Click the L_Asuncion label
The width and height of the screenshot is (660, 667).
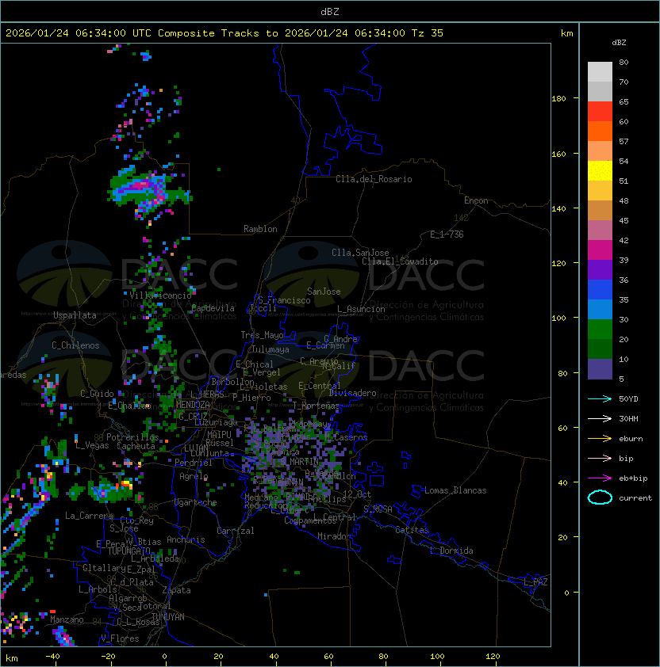(361, 309)
